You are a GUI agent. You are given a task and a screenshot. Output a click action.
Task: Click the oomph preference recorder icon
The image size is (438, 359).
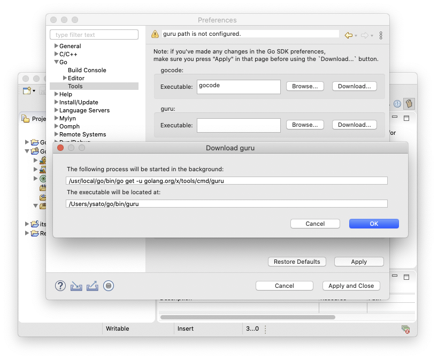coord(109,286)
